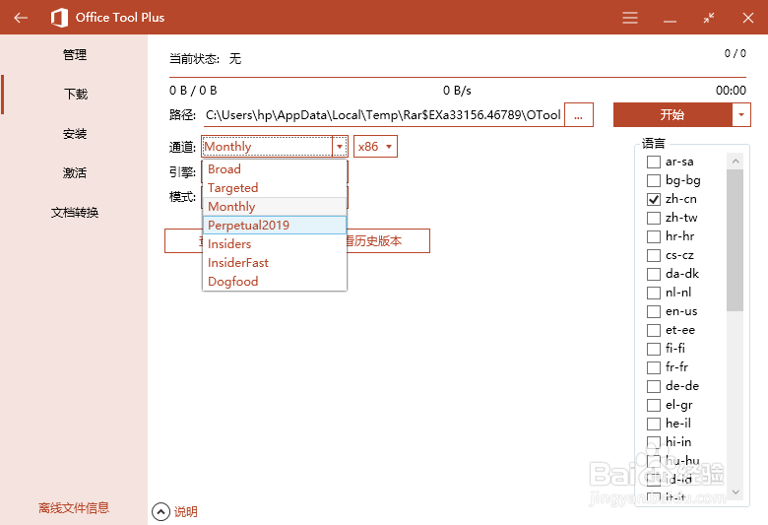The height and width of the screenshot is (525, 768).
Task: Expand the 说明 description panel
Action: (x=160, y=512)
